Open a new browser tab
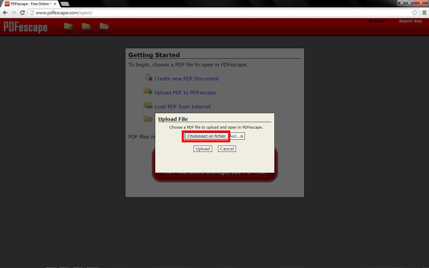This screenshot has width=429, height=268. pos(65,4)
